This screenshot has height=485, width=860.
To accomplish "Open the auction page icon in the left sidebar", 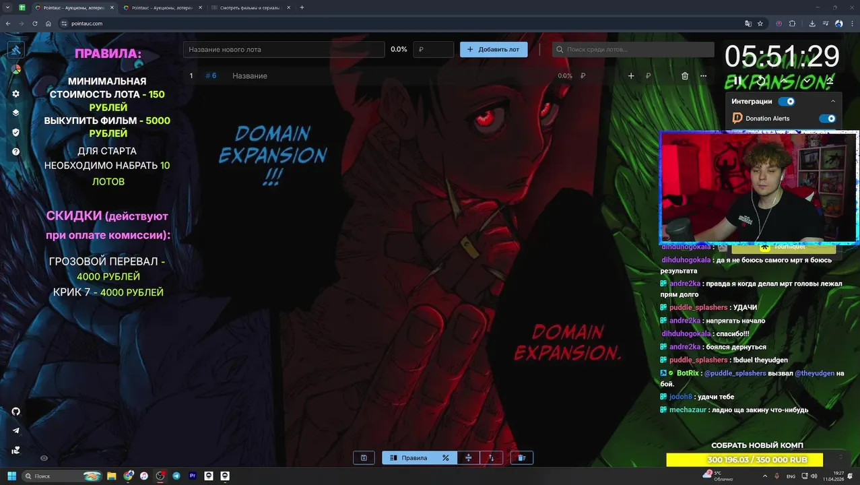I will click(16, 49).
